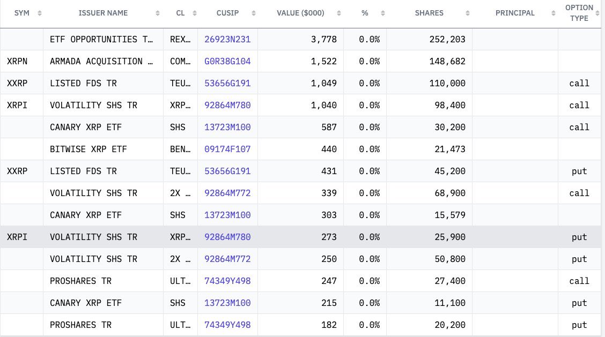605x337 pixels.
Task: Select the BITWISE XRP ETF issuer name
Action: (88, 149)
